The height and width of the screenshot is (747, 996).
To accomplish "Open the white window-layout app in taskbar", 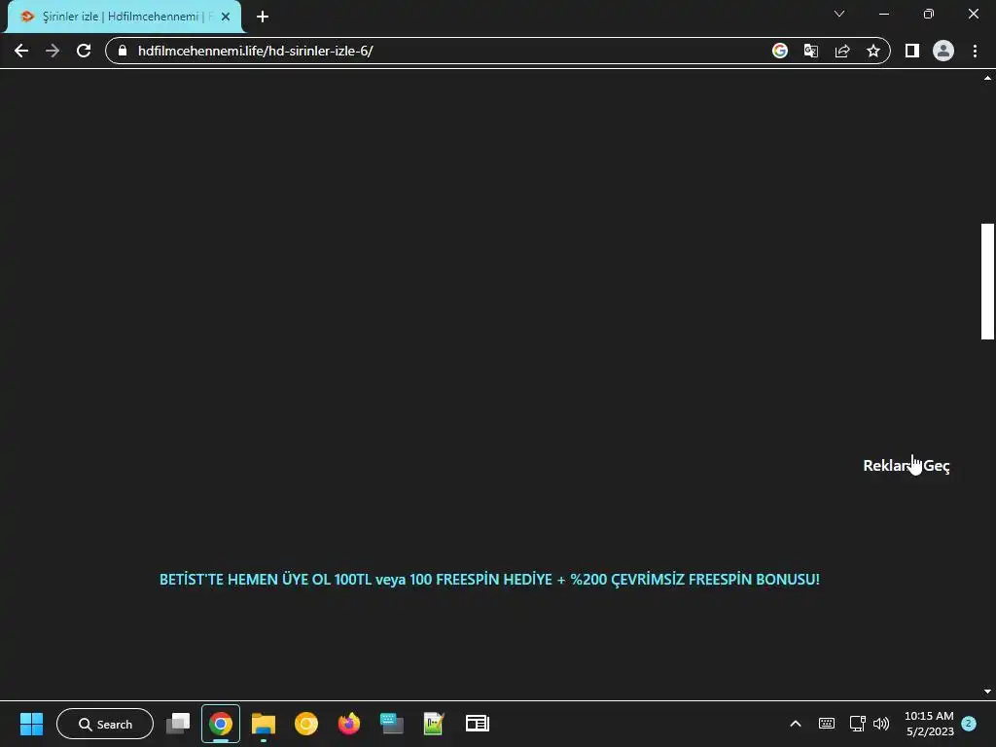I will click(x=477, y=724).
